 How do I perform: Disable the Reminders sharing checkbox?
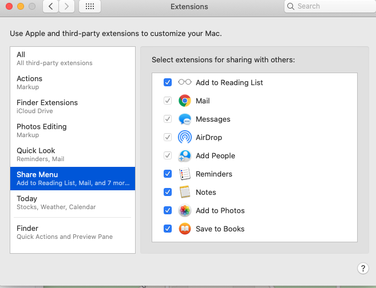[168, 174]
